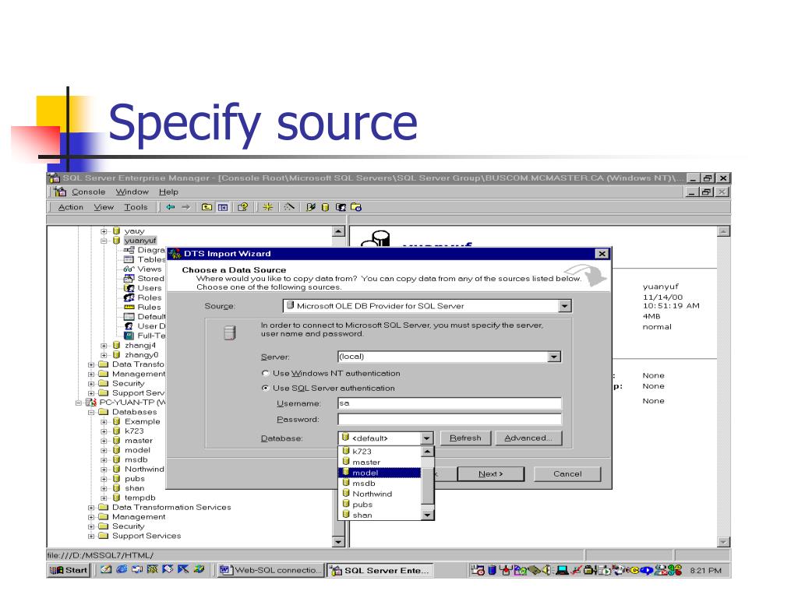Expand the Data Transformation Services folder
Image resolution: width=798 pixels, height=598 pixels.
click(91, 508)
